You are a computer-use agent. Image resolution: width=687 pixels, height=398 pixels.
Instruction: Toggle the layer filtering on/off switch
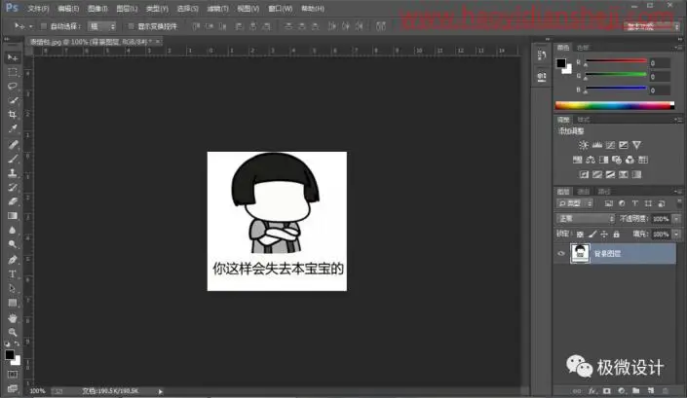(x=679, y=203)
